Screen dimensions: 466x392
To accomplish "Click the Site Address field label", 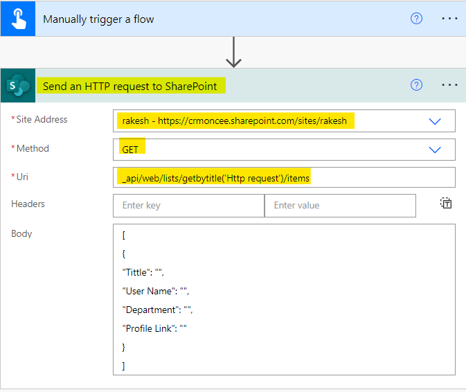I will [x=42, y=119].
